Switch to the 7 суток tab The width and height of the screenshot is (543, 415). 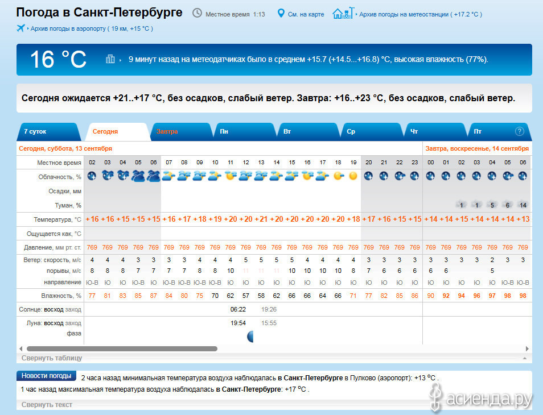(x=48, y=132)
